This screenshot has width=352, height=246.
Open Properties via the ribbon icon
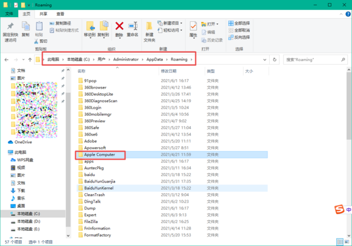(x=192, y=29)
